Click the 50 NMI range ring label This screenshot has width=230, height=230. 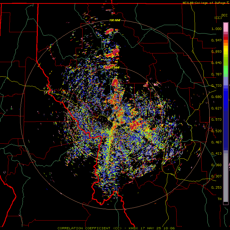click(115, 67)
